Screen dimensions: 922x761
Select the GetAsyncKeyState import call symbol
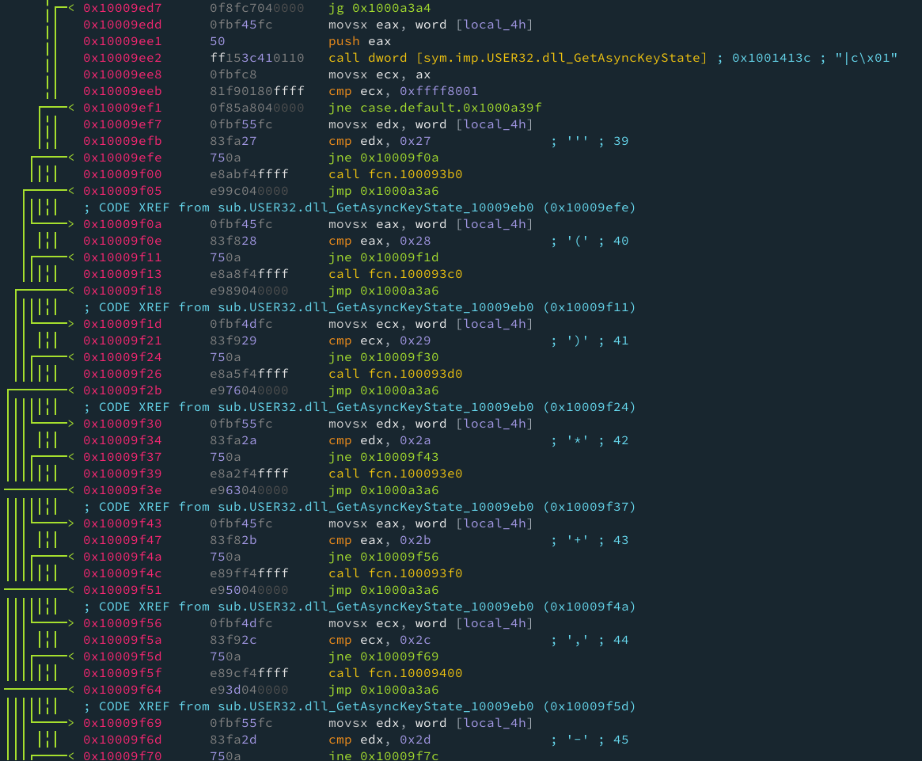562,58
